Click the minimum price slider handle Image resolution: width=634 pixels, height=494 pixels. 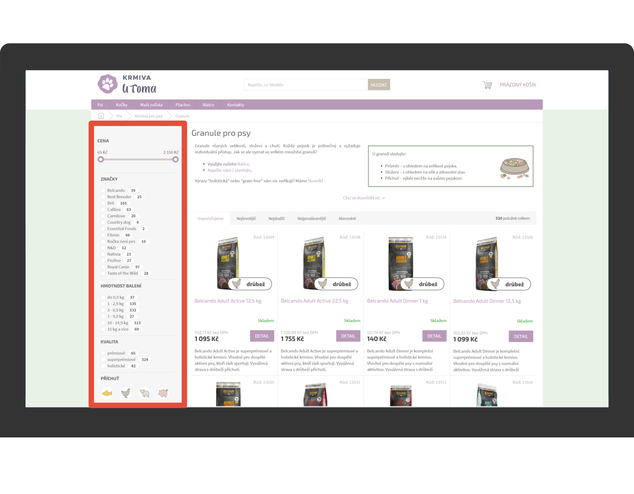tap(100, 160)
